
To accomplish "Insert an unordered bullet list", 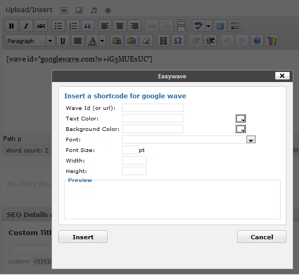I will [x=58, y=26].
